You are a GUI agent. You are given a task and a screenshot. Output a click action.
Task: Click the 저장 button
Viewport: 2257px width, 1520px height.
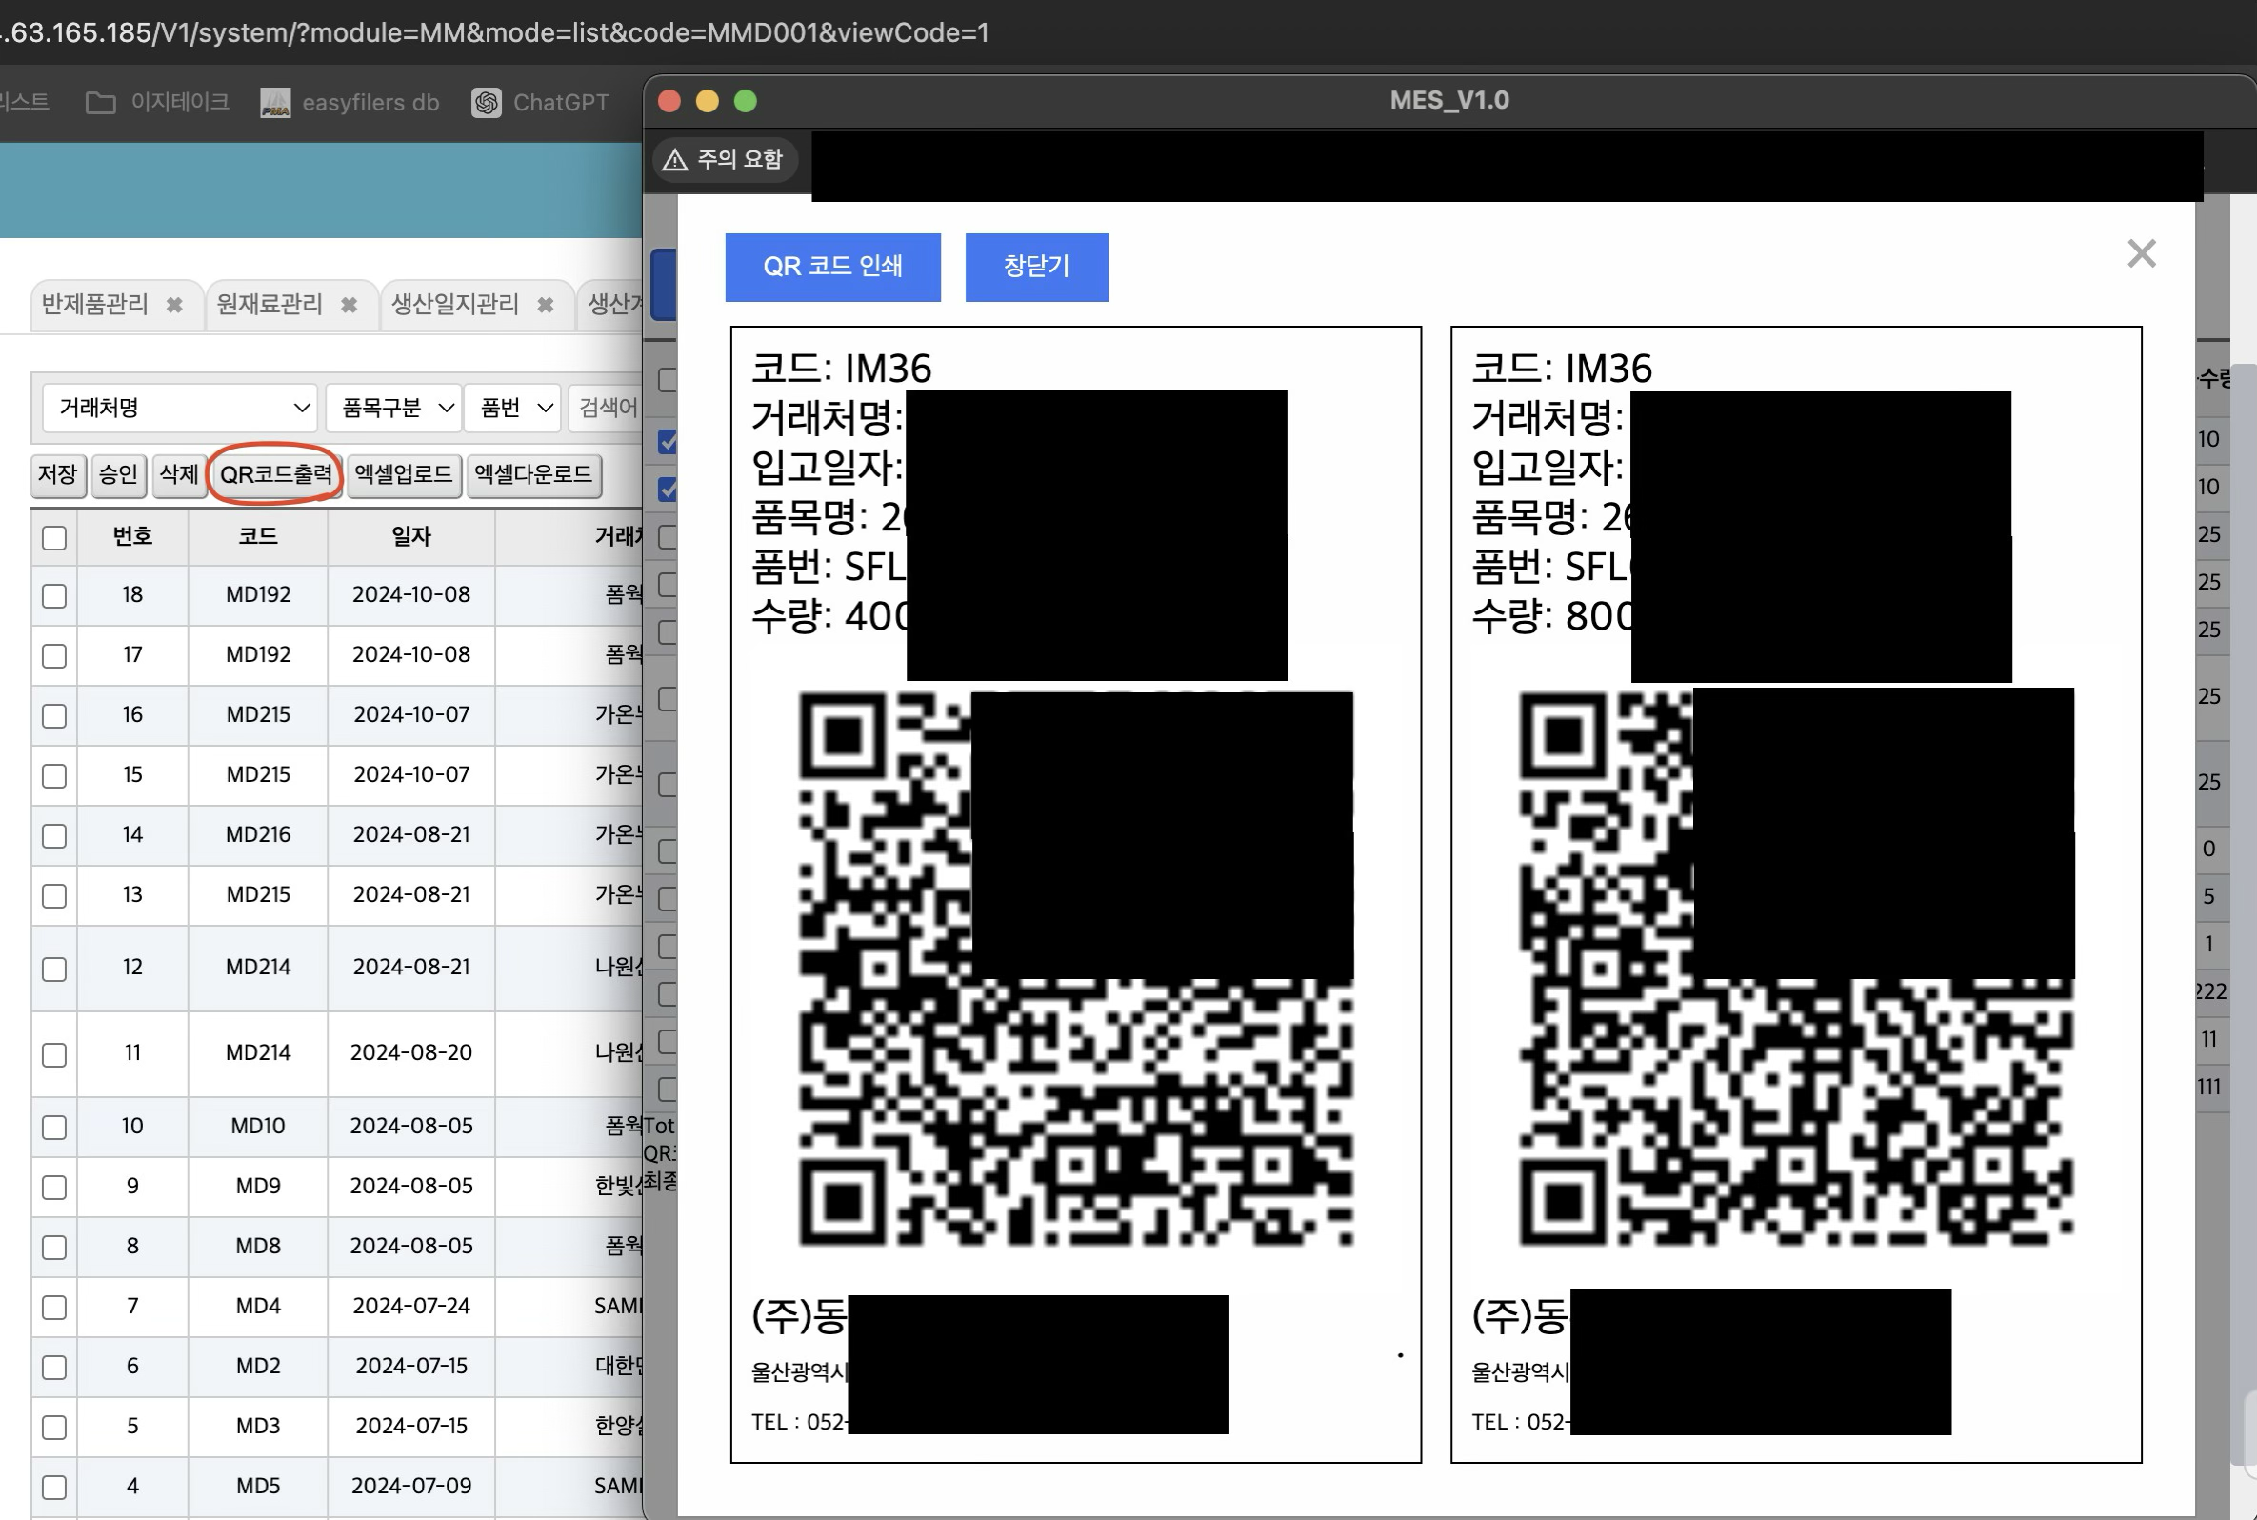(x=58, y=475)
